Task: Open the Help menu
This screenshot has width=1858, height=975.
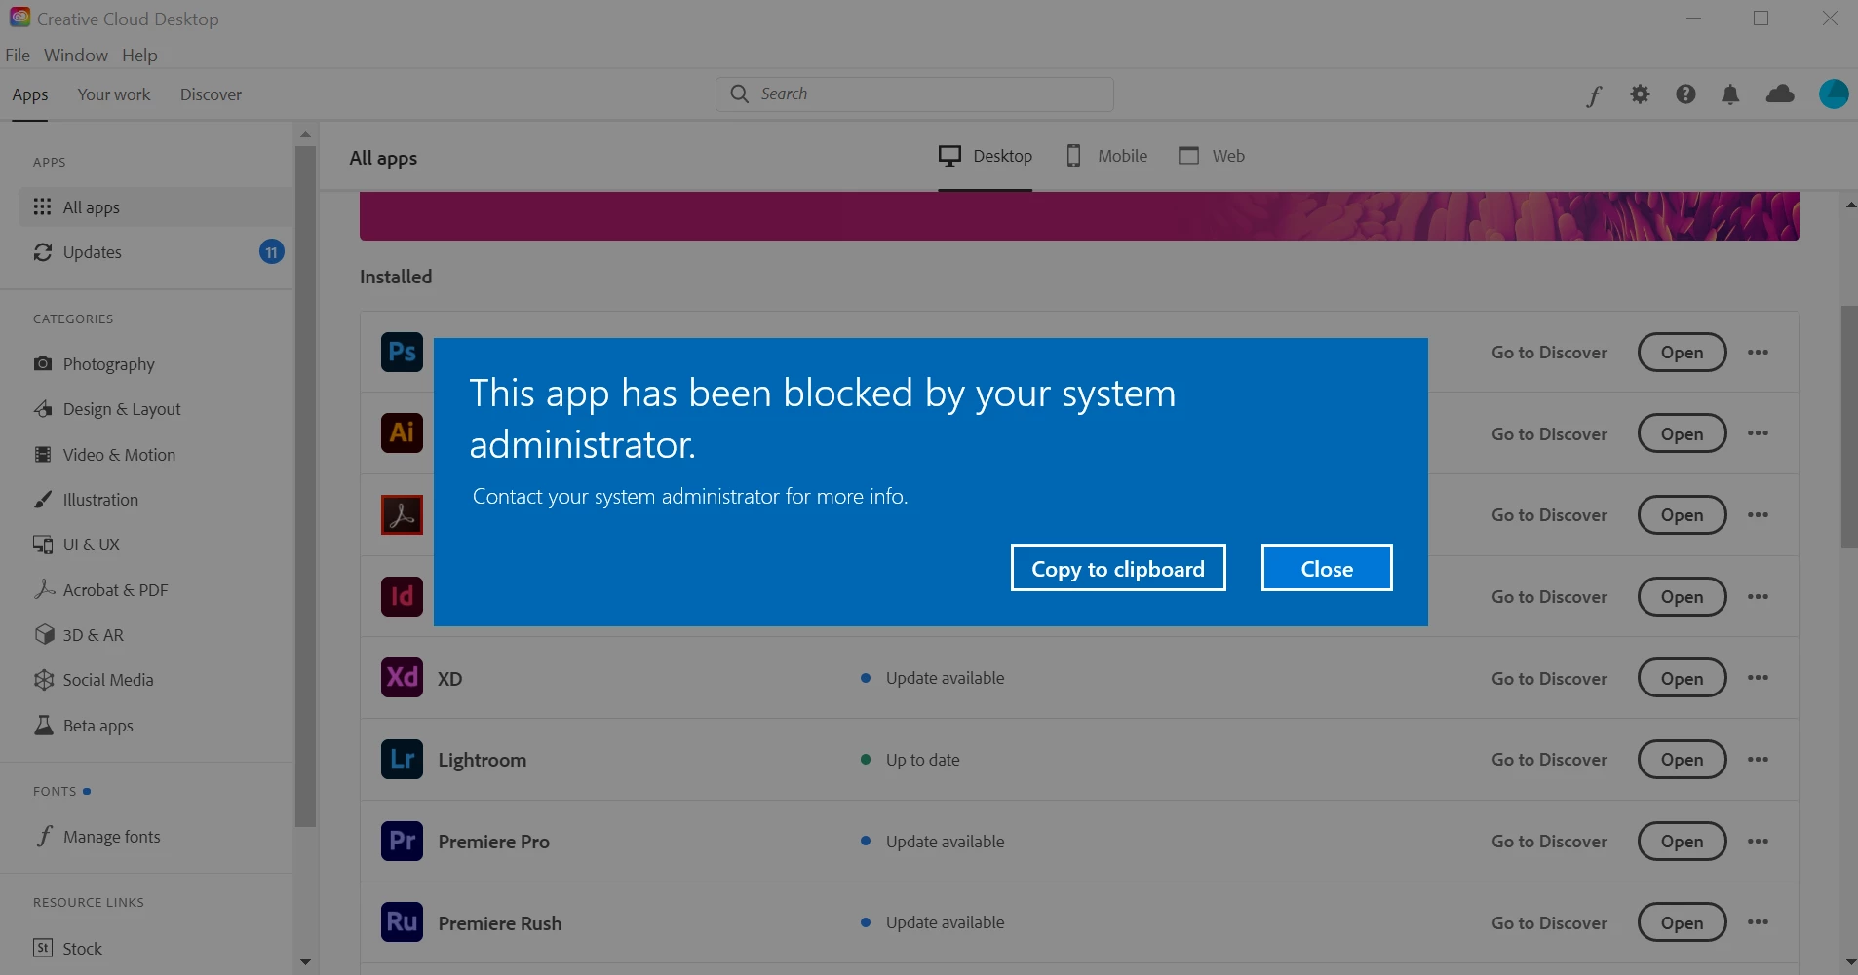Action: (139, 55)
